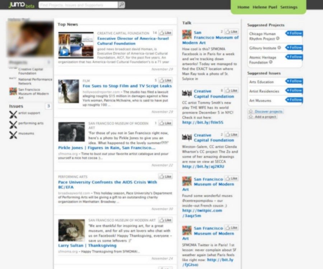Click the Find Projects search field

click(78, 5)
